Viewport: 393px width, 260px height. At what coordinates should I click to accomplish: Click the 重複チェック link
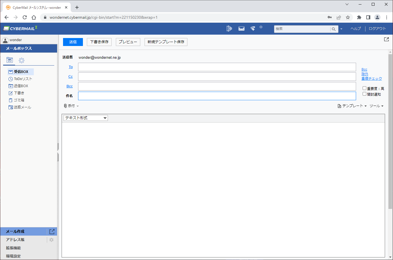(x=372, y=79)
